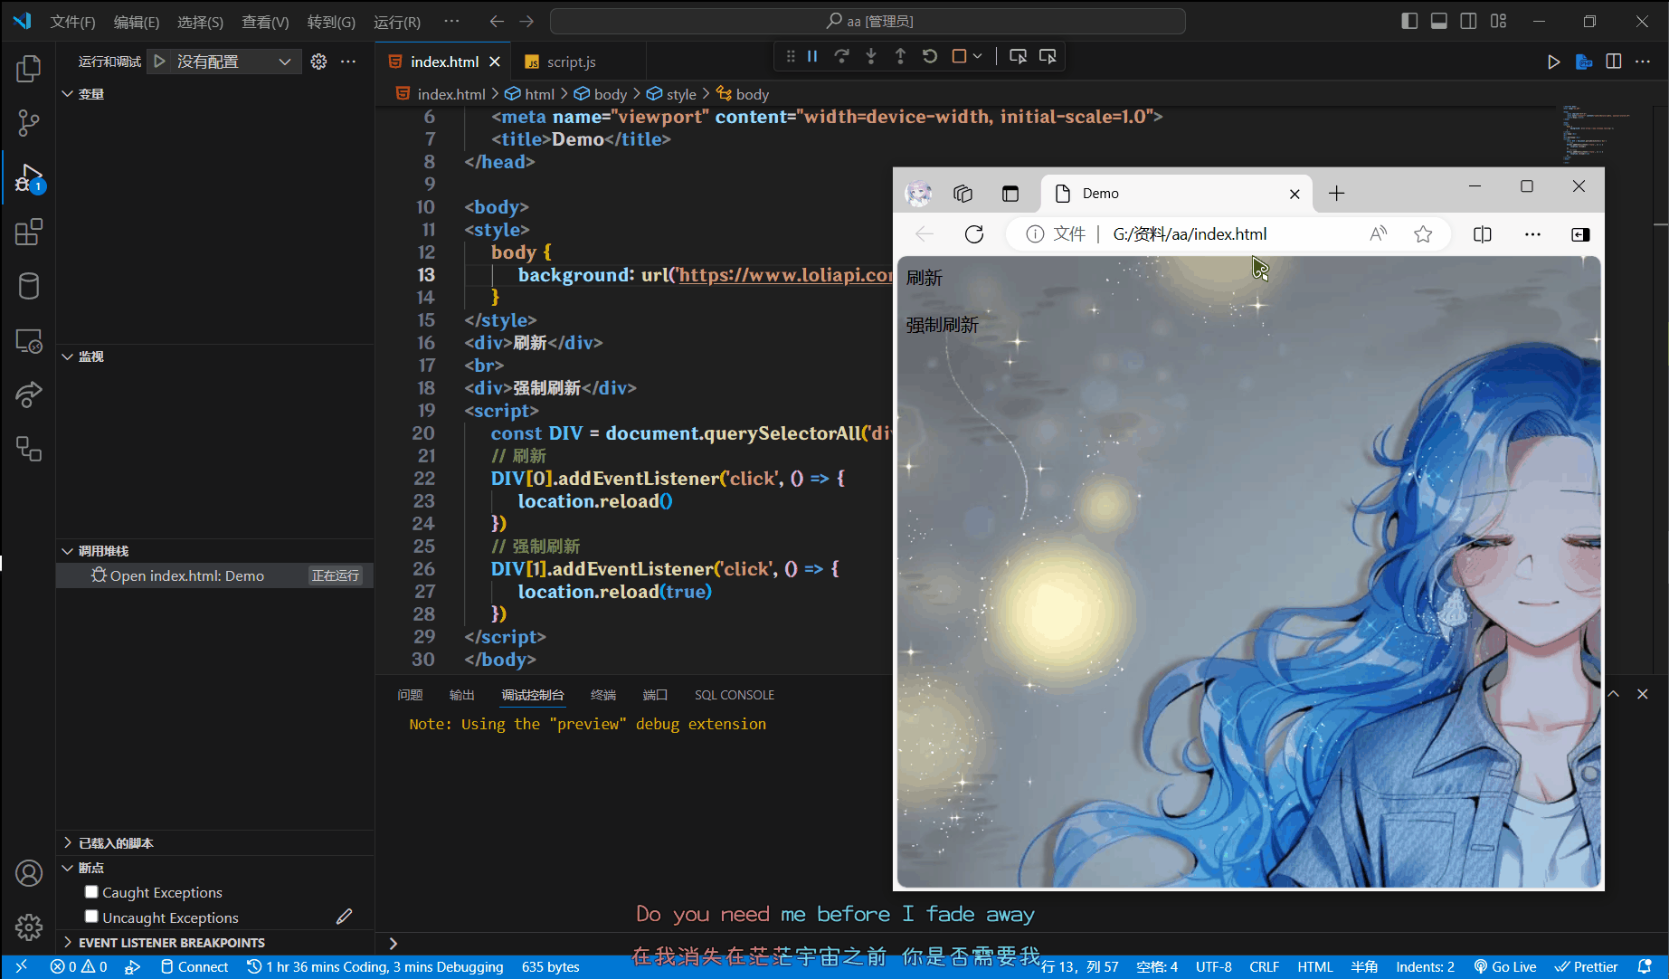Maximize the panel with the up chevron
Image resolution: width=1669 pixels, height=979 pixels.
pyautogui.click(x=1613, y=694)
